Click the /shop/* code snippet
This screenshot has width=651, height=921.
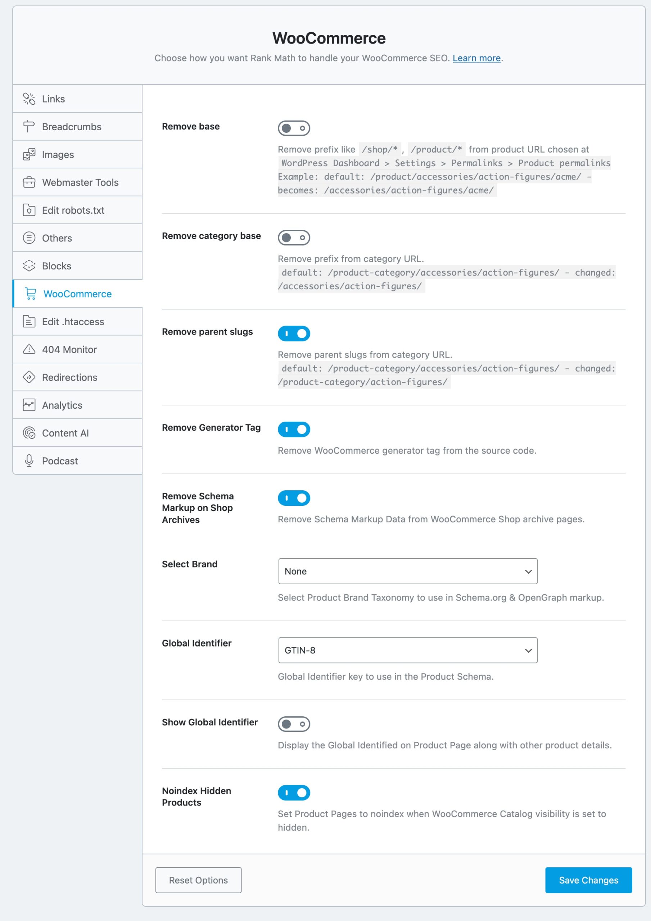[380, 149]
